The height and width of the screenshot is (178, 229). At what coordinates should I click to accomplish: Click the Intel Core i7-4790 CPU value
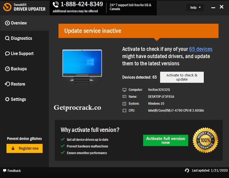176,111
